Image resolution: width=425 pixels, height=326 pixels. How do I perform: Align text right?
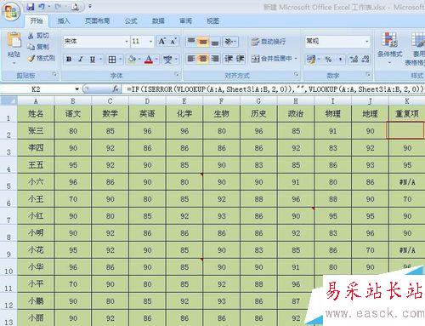[x=215, y=59]
